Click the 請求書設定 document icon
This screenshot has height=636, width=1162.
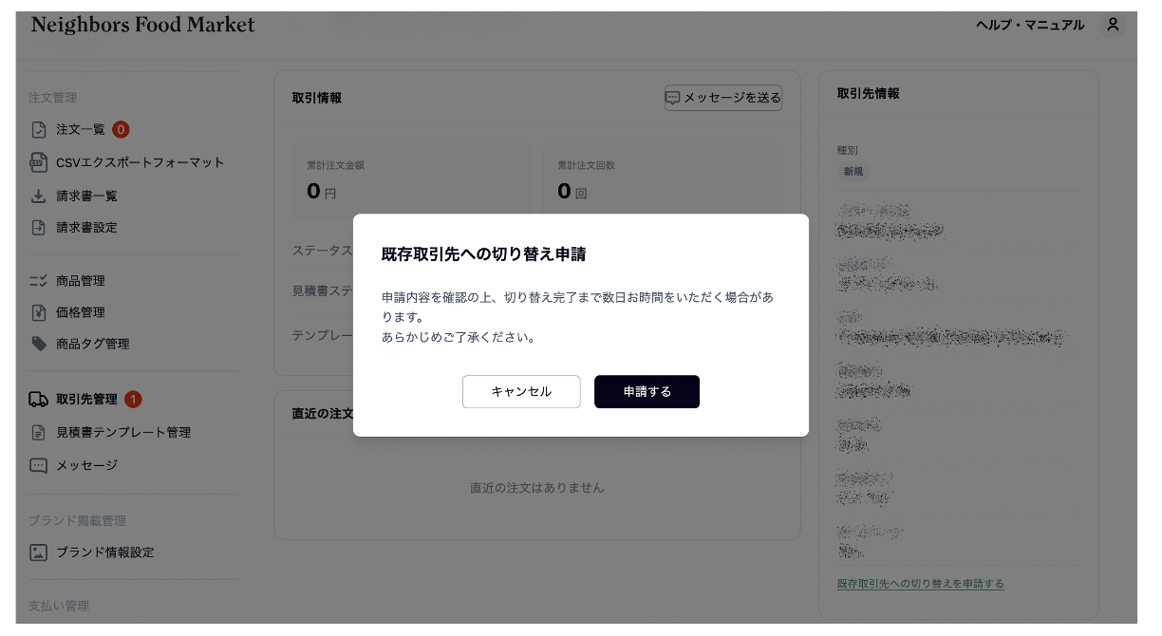click(39, 228)
